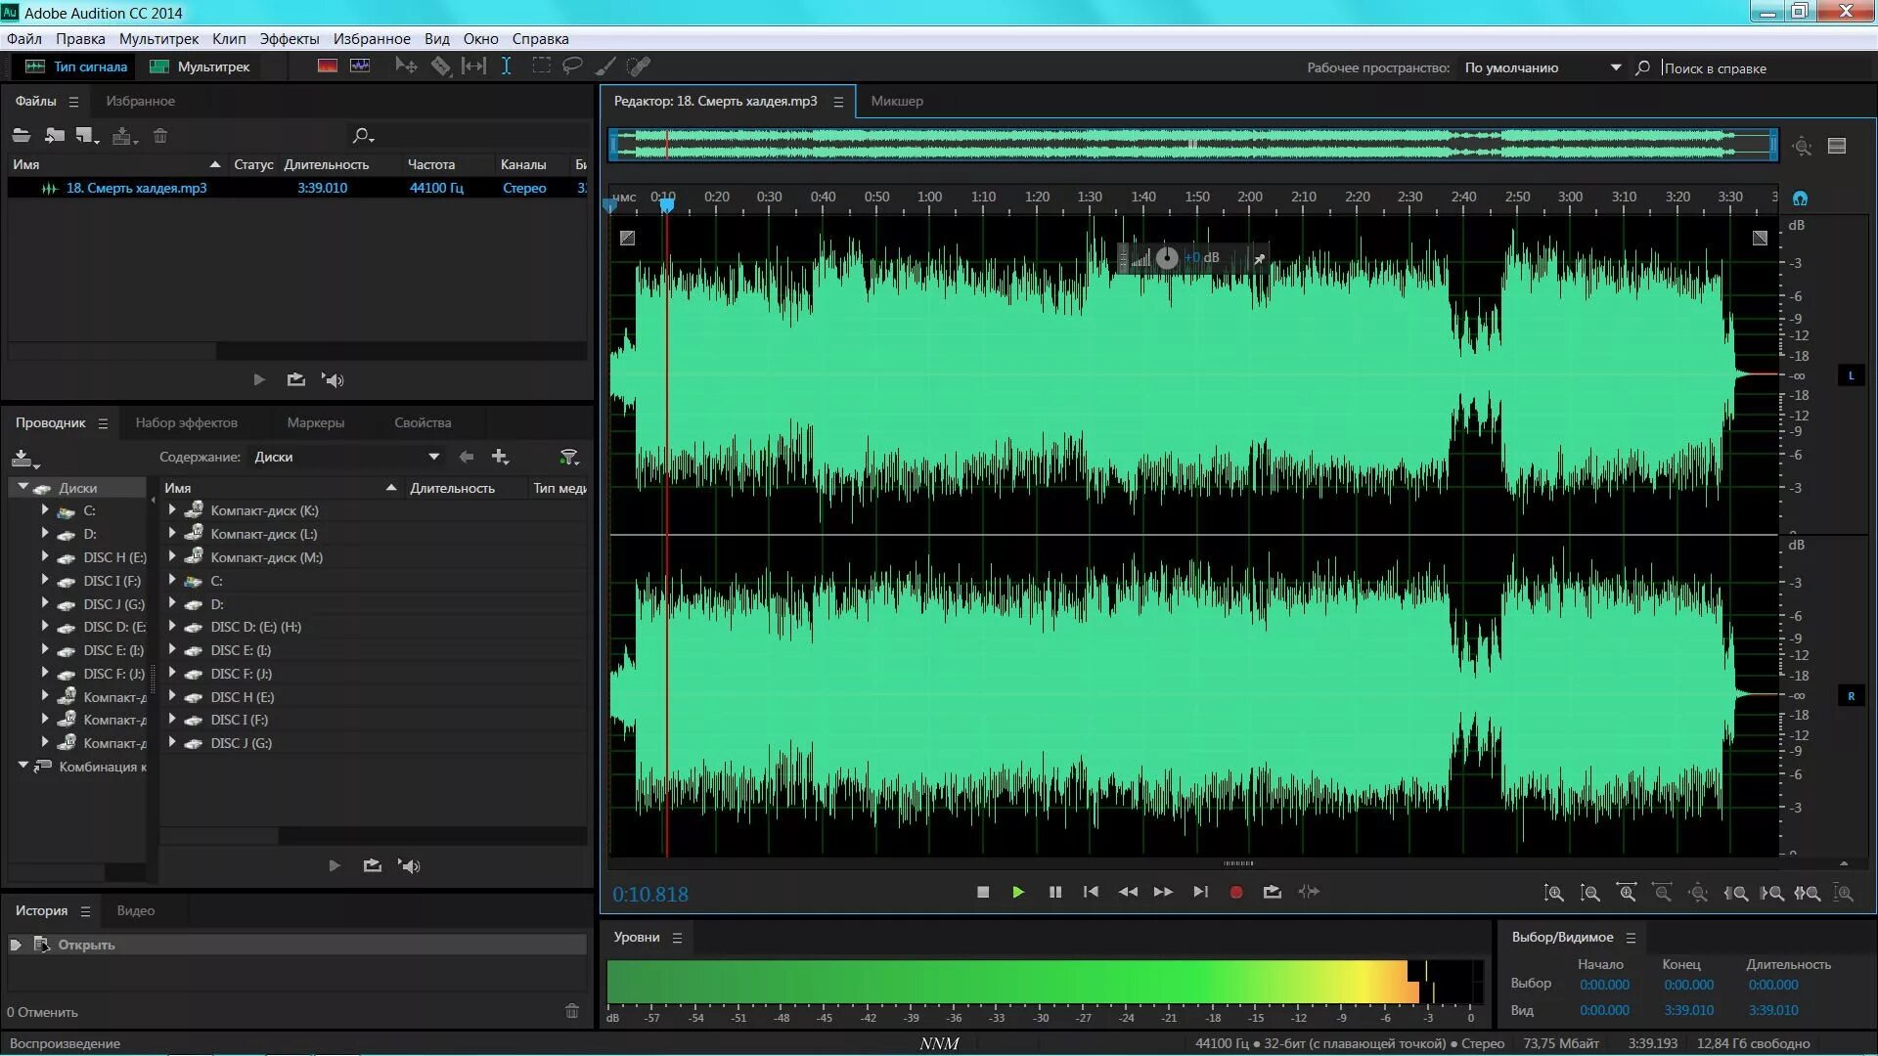Switch to Мультитрек view
Screen dimensions: 1878x1056
click(201, 66)
